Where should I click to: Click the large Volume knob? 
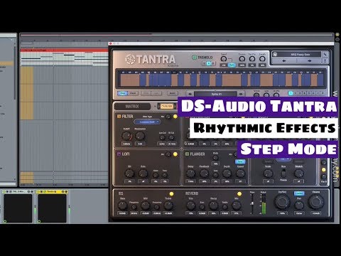click(316, 202)
